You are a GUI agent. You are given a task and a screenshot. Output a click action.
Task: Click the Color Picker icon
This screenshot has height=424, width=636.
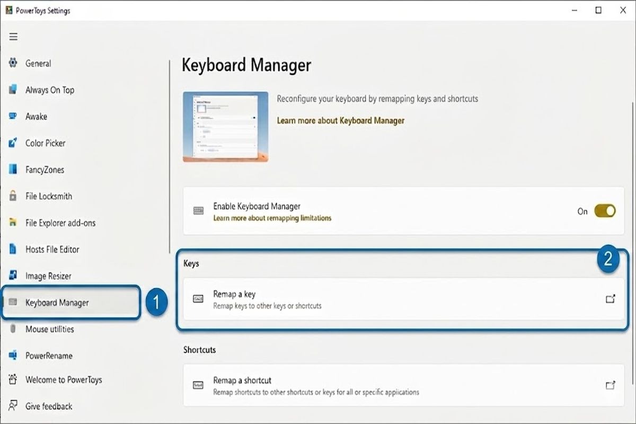pyautogui.click(x=13, y=143)
